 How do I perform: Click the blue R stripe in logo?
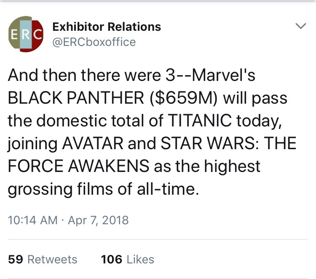tap(26, 35)
